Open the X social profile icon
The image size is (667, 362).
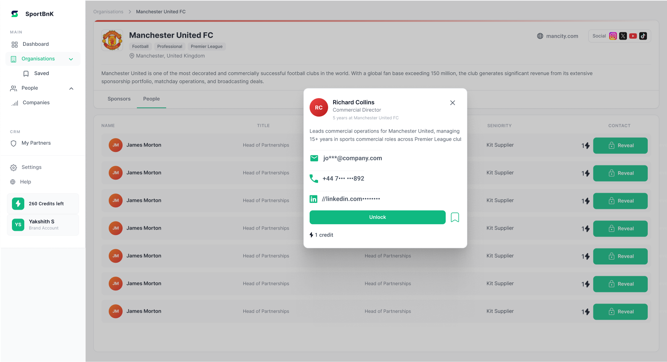click(x=623, y=36)
